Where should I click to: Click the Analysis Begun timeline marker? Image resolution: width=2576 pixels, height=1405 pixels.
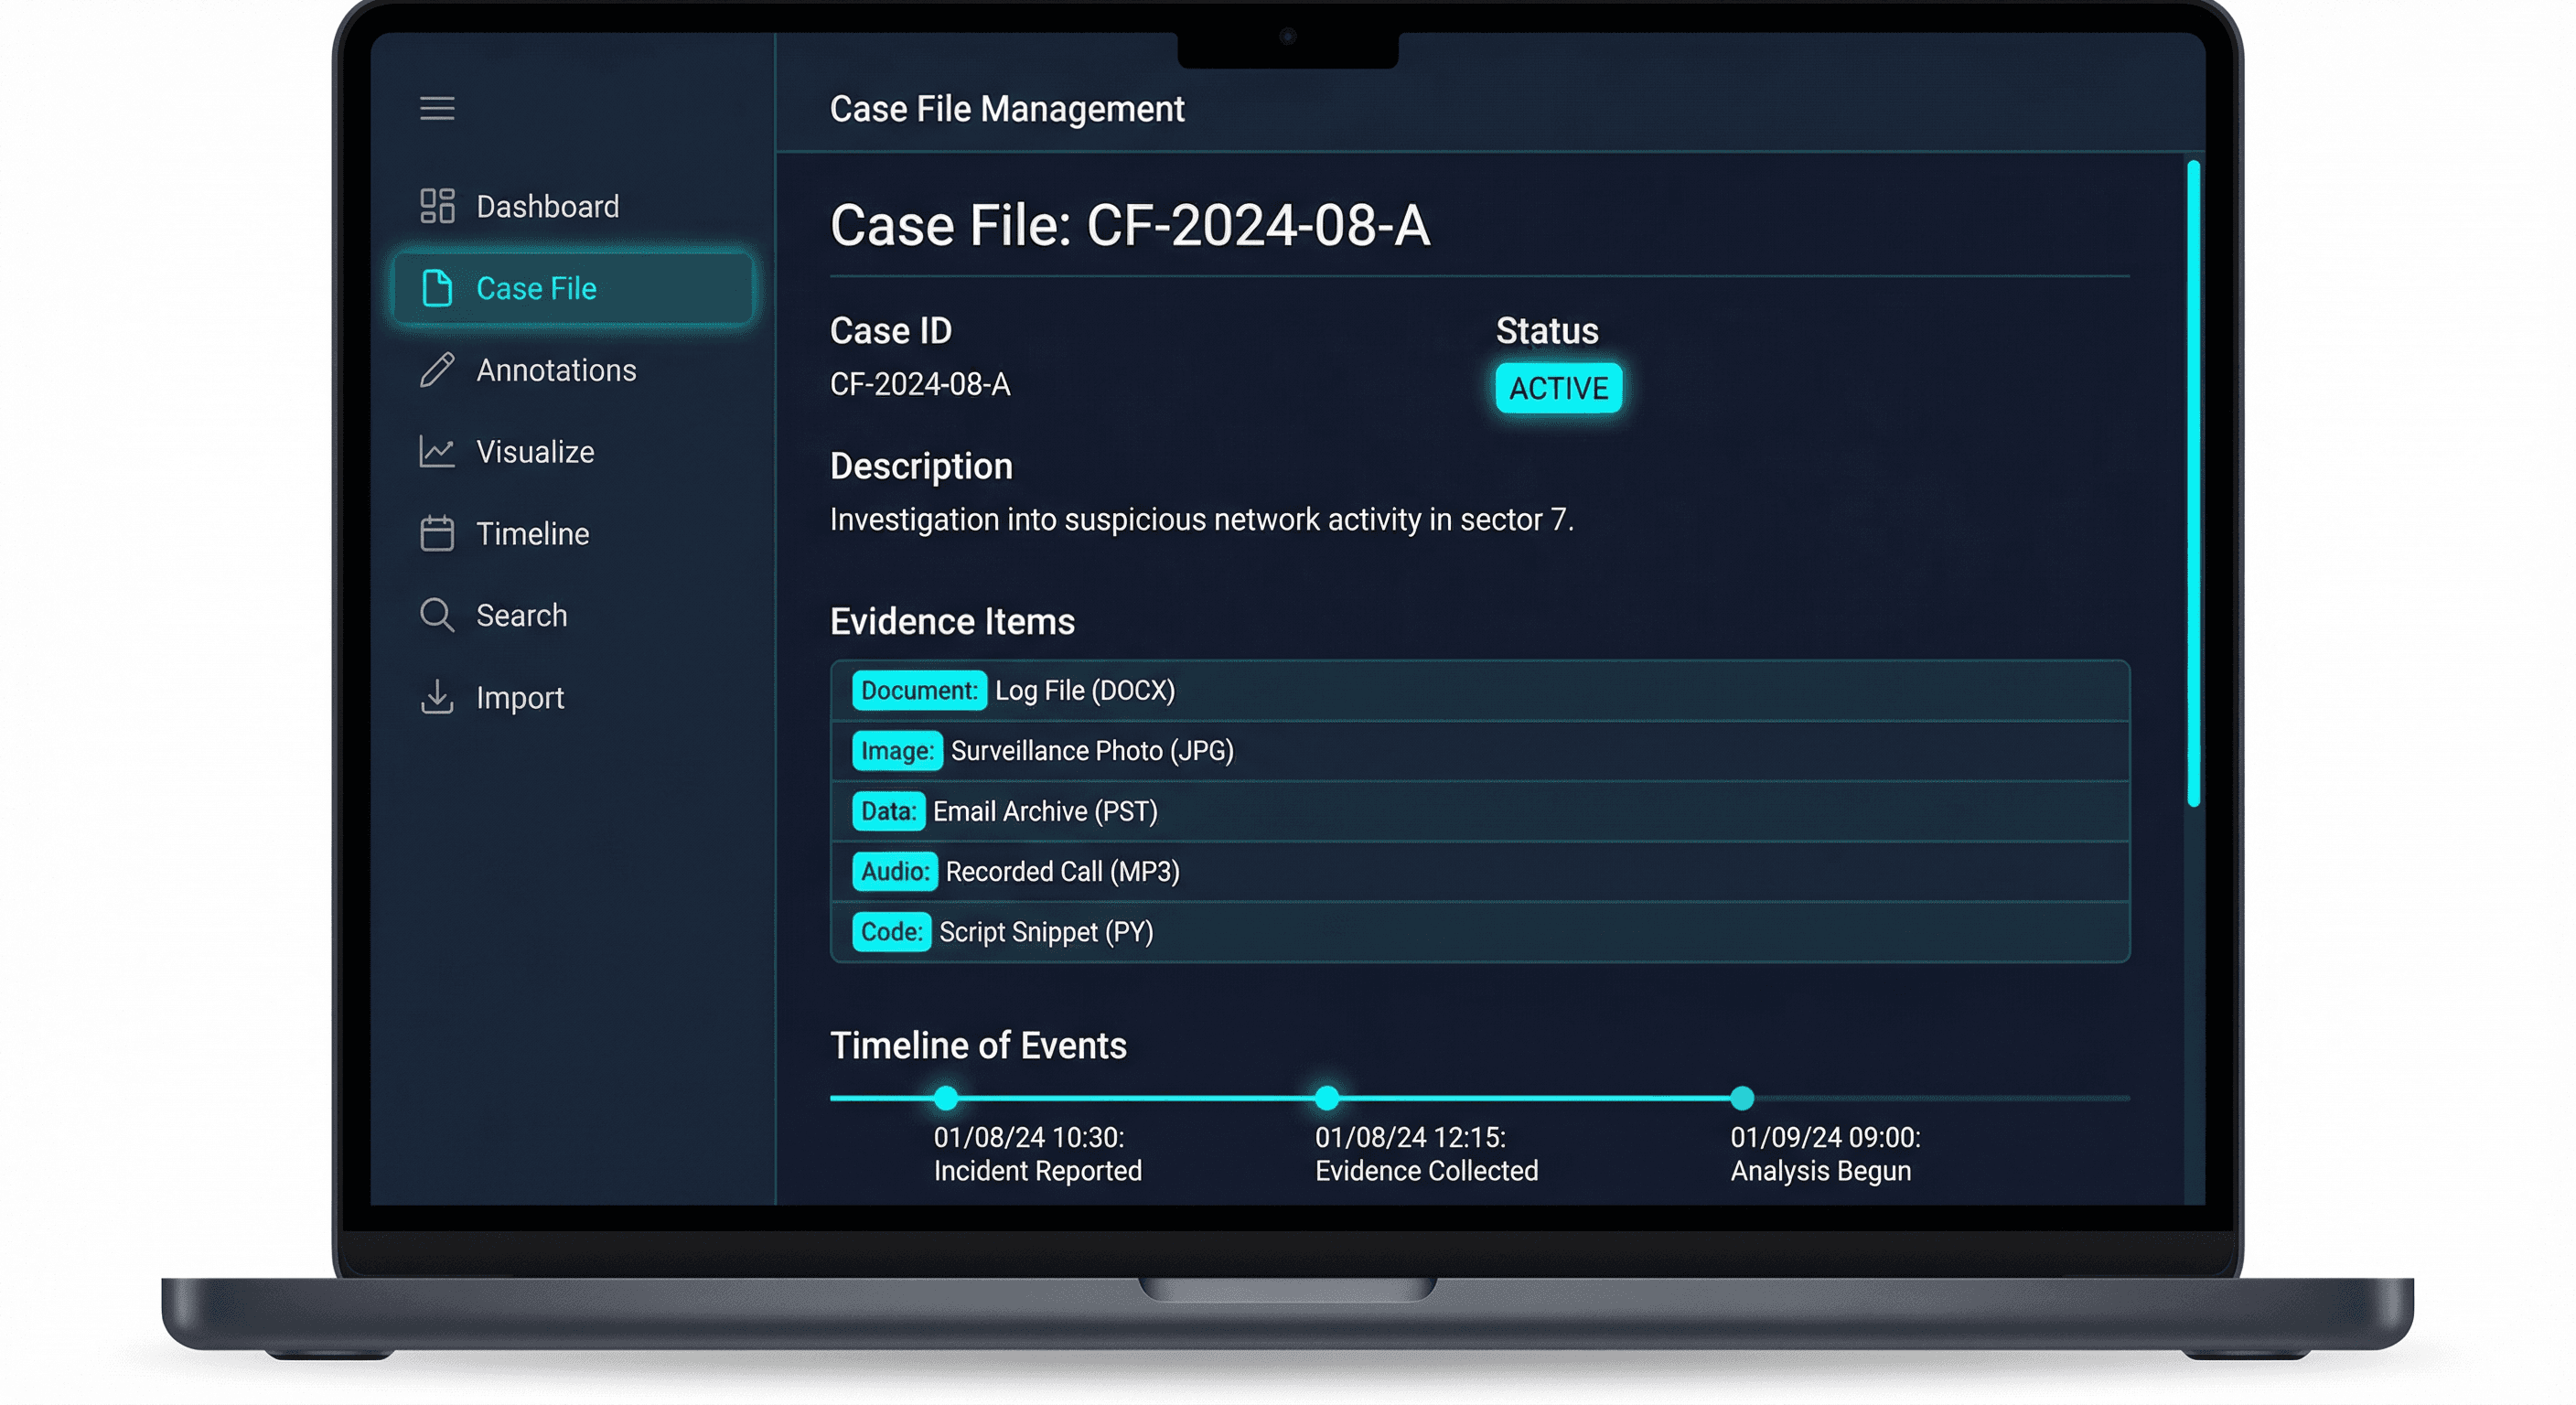[1742, 1098]
